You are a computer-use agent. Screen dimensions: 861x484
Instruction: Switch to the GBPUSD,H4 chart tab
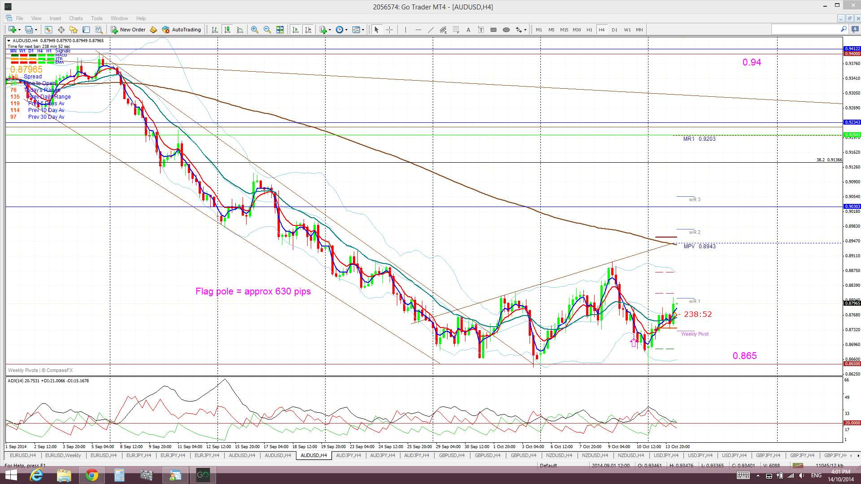pos(452,455)
